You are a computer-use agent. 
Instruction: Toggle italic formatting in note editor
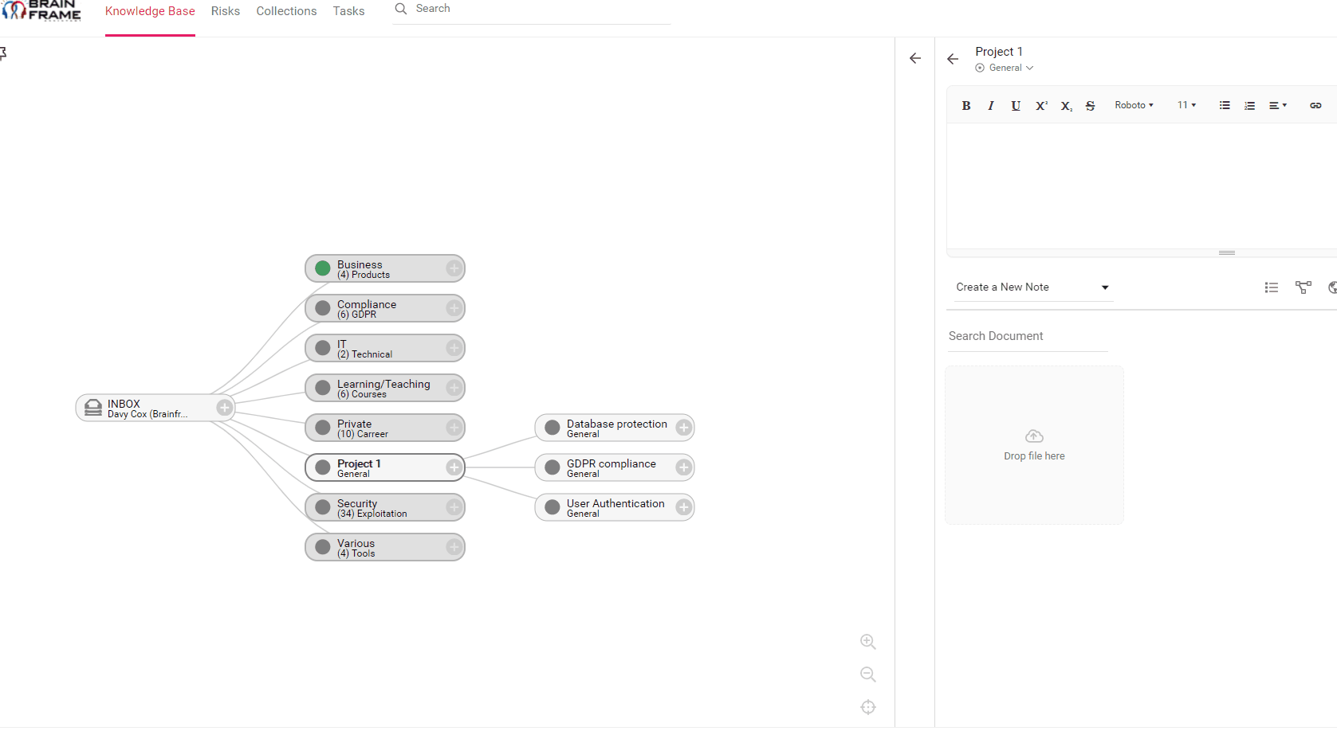[991, 105]
